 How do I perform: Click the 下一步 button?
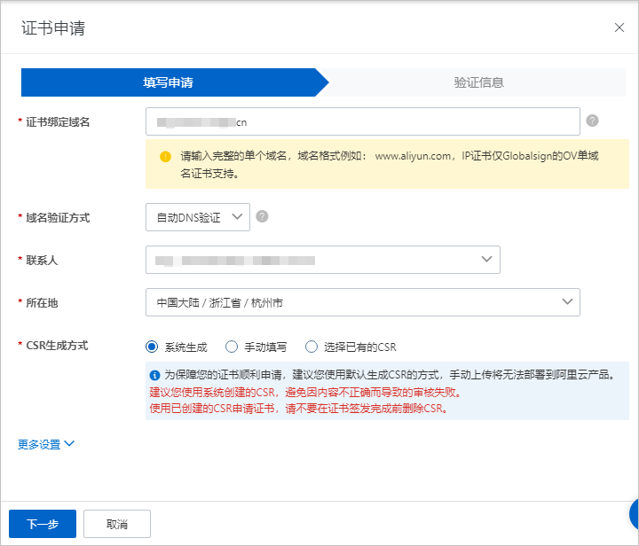click(43, 524)
